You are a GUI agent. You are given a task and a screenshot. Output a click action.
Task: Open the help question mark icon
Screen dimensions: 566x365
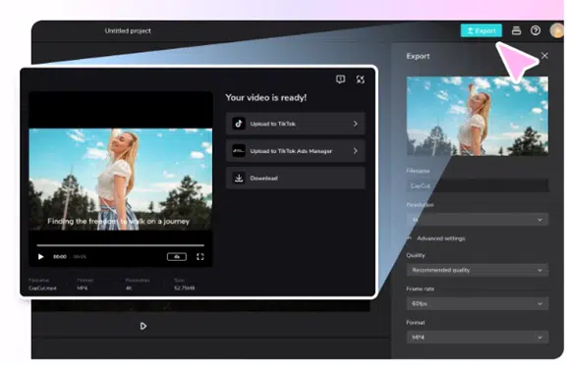[536, 30]
